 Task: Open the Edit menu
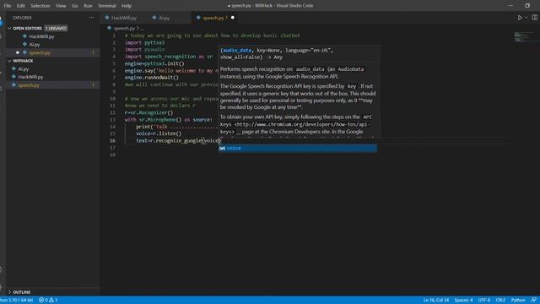[x=20, y=6]
